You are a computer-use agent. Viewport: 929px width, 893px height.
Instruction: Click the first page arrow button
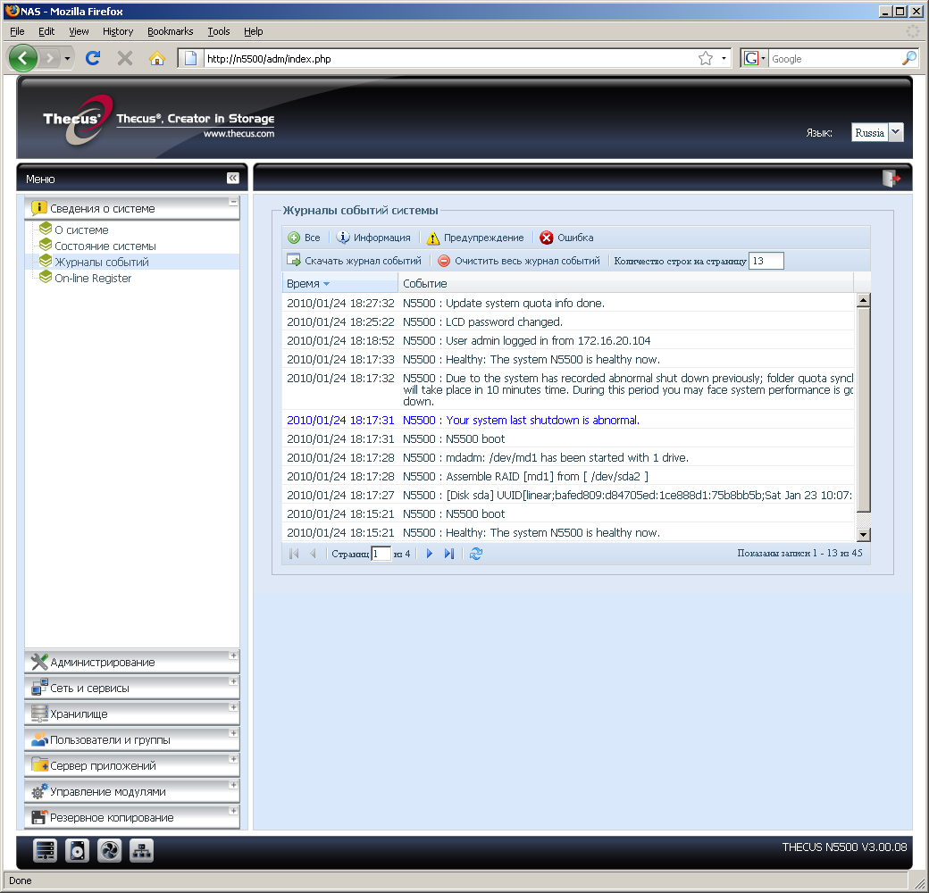click(x=294, y=554)
